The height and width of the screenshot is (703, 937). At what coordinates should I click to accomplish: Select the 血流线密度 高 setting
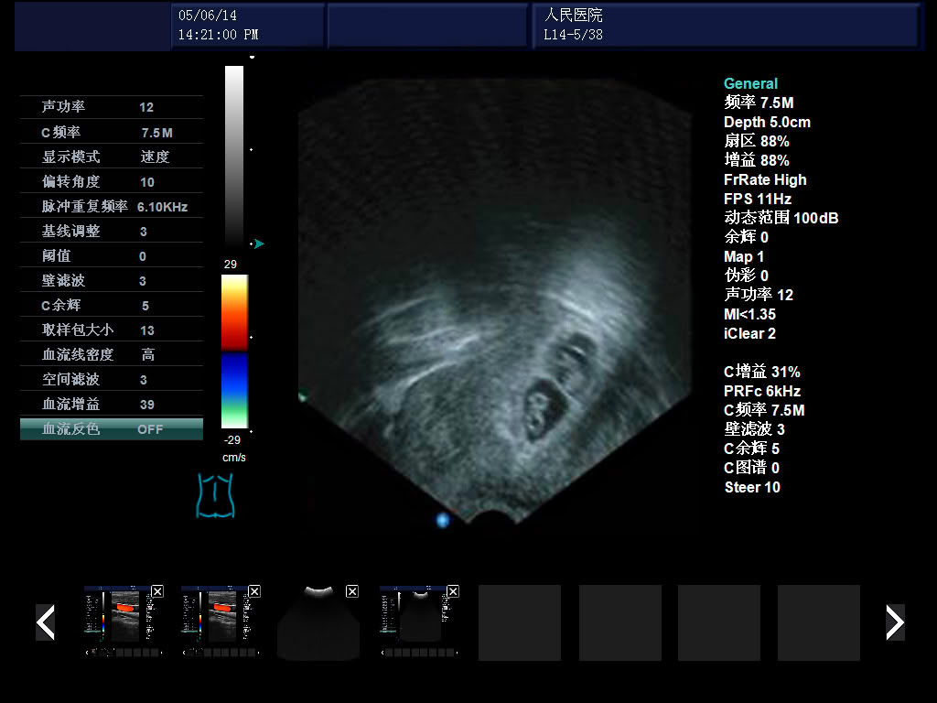point(112,354)
